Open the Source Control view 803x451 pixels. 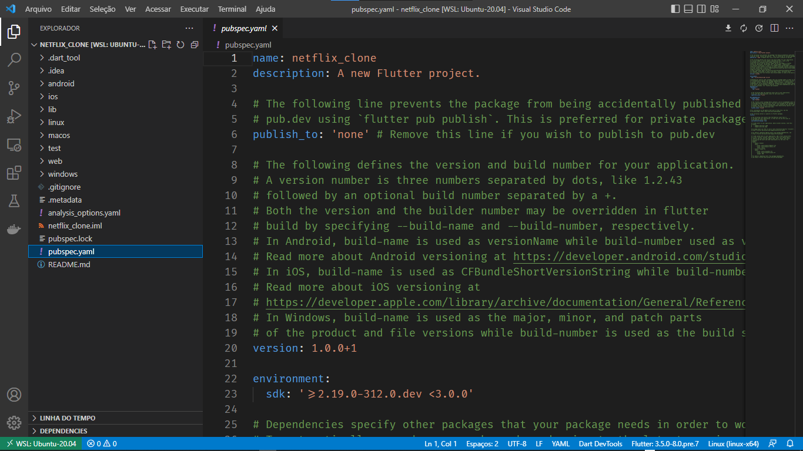[x=14, y=88]
